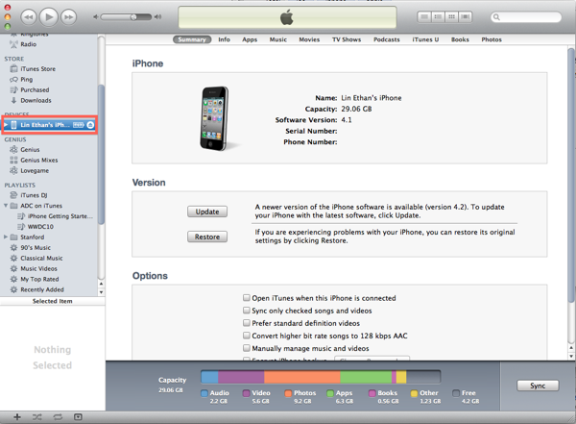Collapse the ADC on iTunes folder
The width and height of the screenshot is (576, 424).
(x=6, y=206)
